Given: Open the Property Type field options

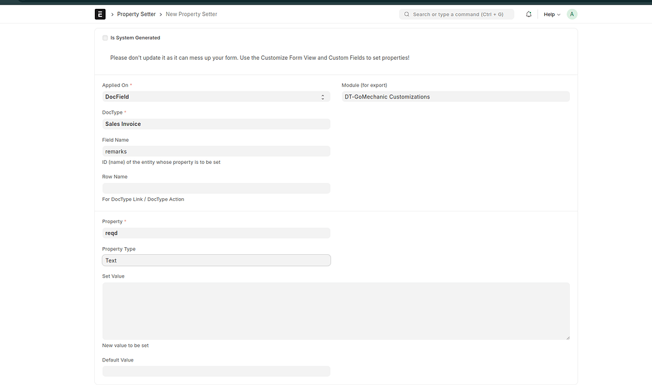Looking at the screenshot, I should (216, 260).
